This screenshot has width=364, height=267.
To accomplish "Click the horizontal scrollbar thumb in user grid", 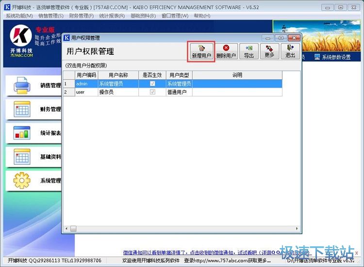I will (x=73, y=229).
